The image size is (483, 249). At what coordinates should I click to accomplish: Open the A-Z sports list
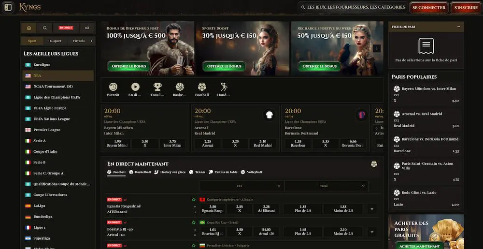coord(87,28)
